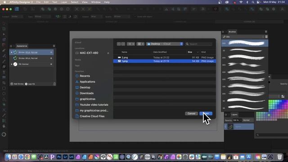The image size is (288, 162).
Task: Open the grouping options dropdown in dialog
Action: 140,44
